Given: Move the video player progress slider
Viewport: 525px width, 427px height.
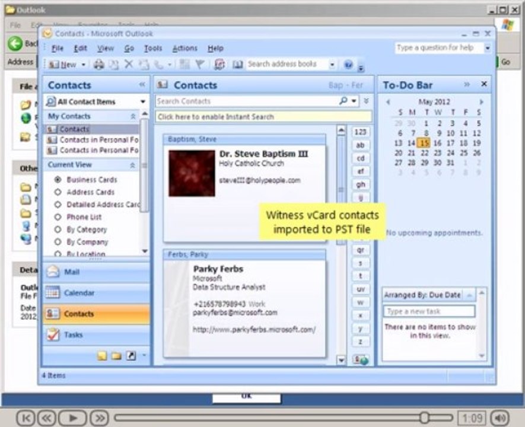Looking at the screenshot, I should (424, 418).
